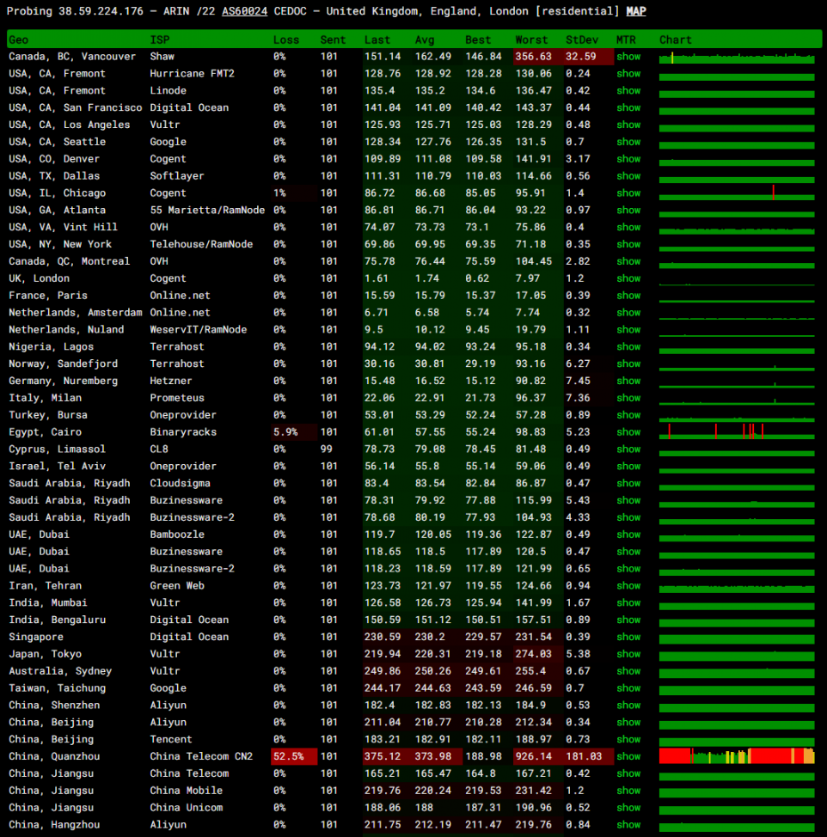Select the 'Turkey, Bursa' geo cell
Viewport: 827px width, 837px height.
48,415
